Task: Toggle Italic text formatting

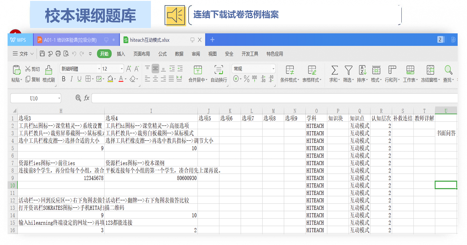Action: [72, 79]
